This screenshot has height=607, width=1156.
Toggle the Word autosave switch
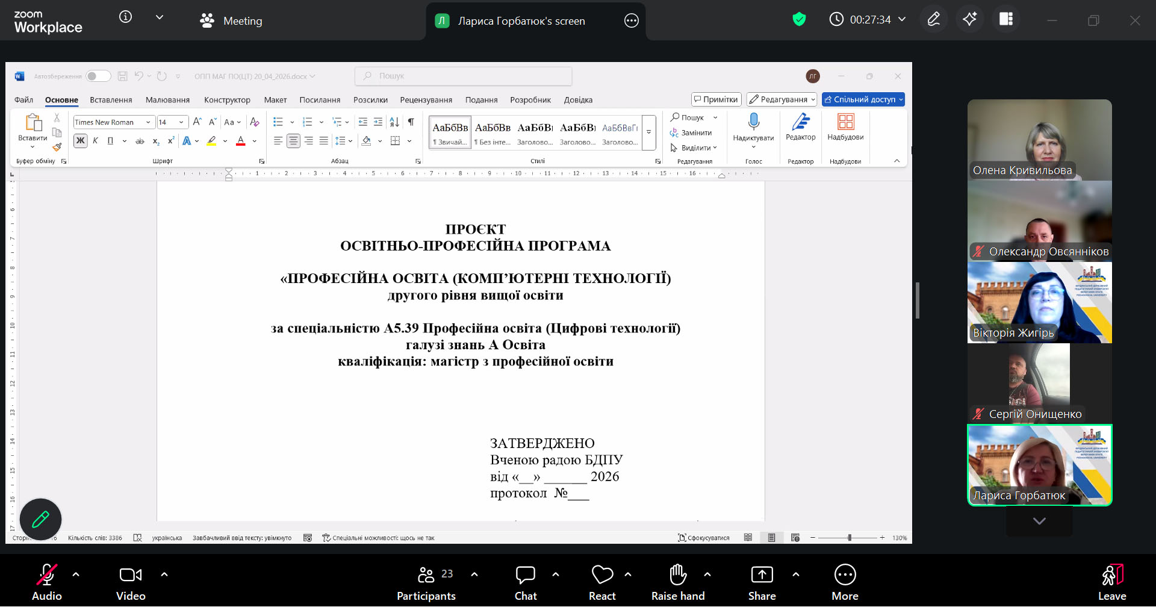(98, 76)
